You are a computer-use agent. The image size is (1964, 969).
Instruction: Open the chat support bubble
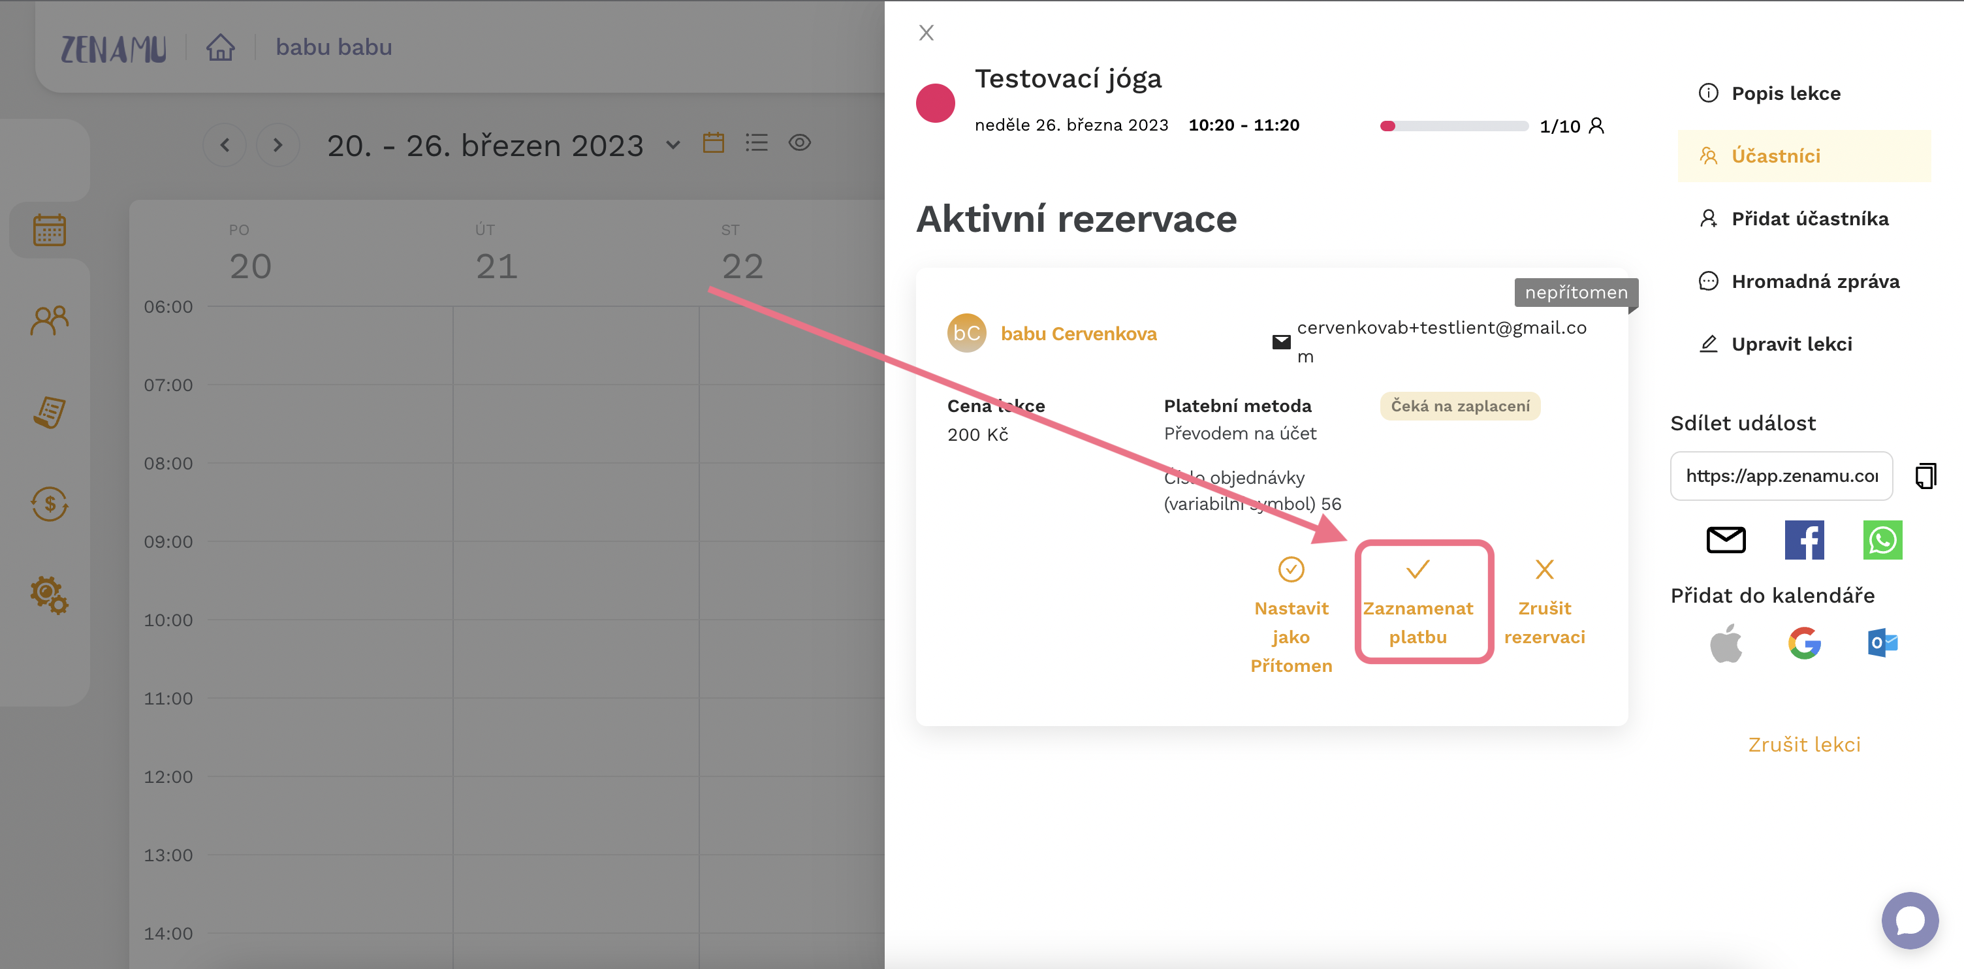(1910, 920)
